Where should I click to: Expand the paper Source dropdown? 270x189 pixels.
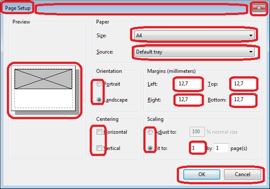tap(194, 52)
